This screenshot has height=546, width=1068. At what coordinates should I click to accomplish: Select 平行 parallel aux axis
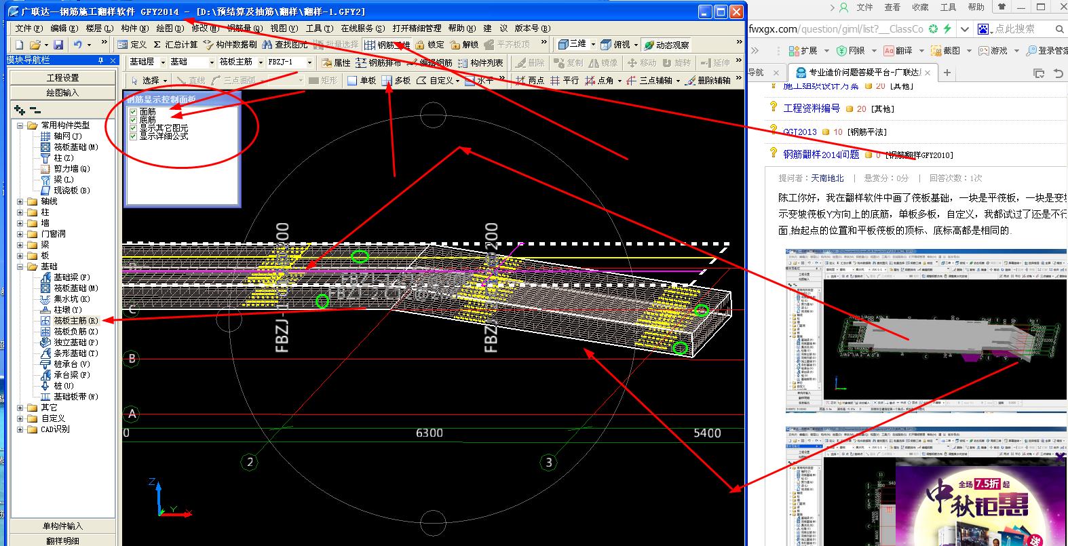click(x=565, y=80)
